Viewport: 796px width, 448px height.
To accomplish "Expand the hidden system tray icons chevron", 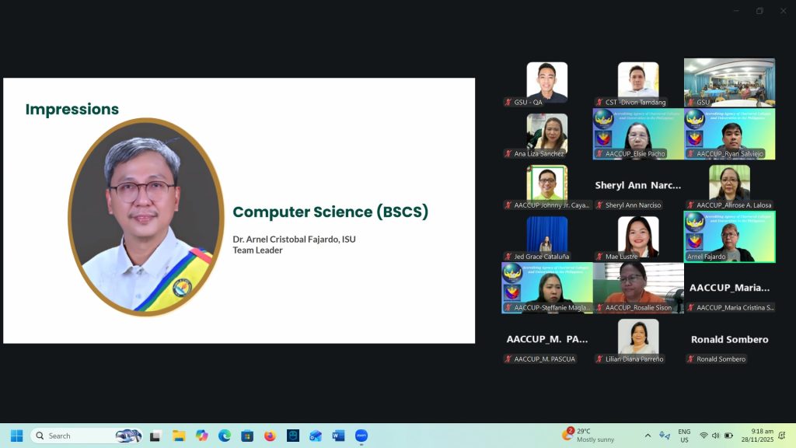I will tap(648, 436).
